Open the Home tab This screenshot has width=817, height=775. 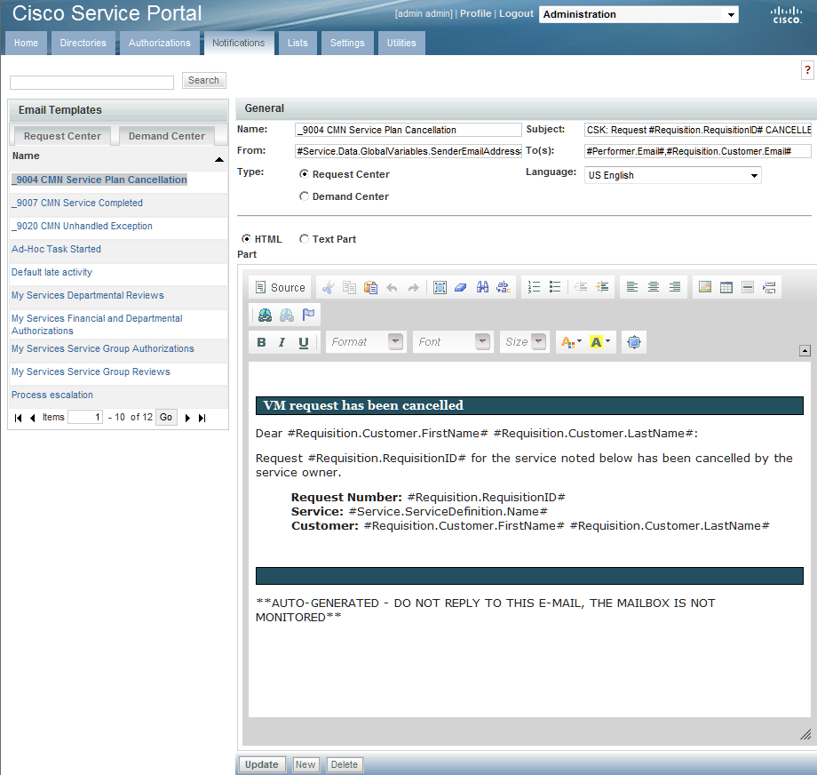pos(26,43)
